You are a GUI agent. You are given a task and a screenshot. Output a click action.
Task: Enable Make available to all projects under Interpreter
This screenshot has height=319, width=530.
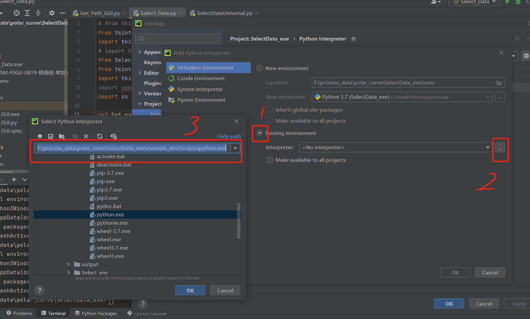(x=270, y=160)
